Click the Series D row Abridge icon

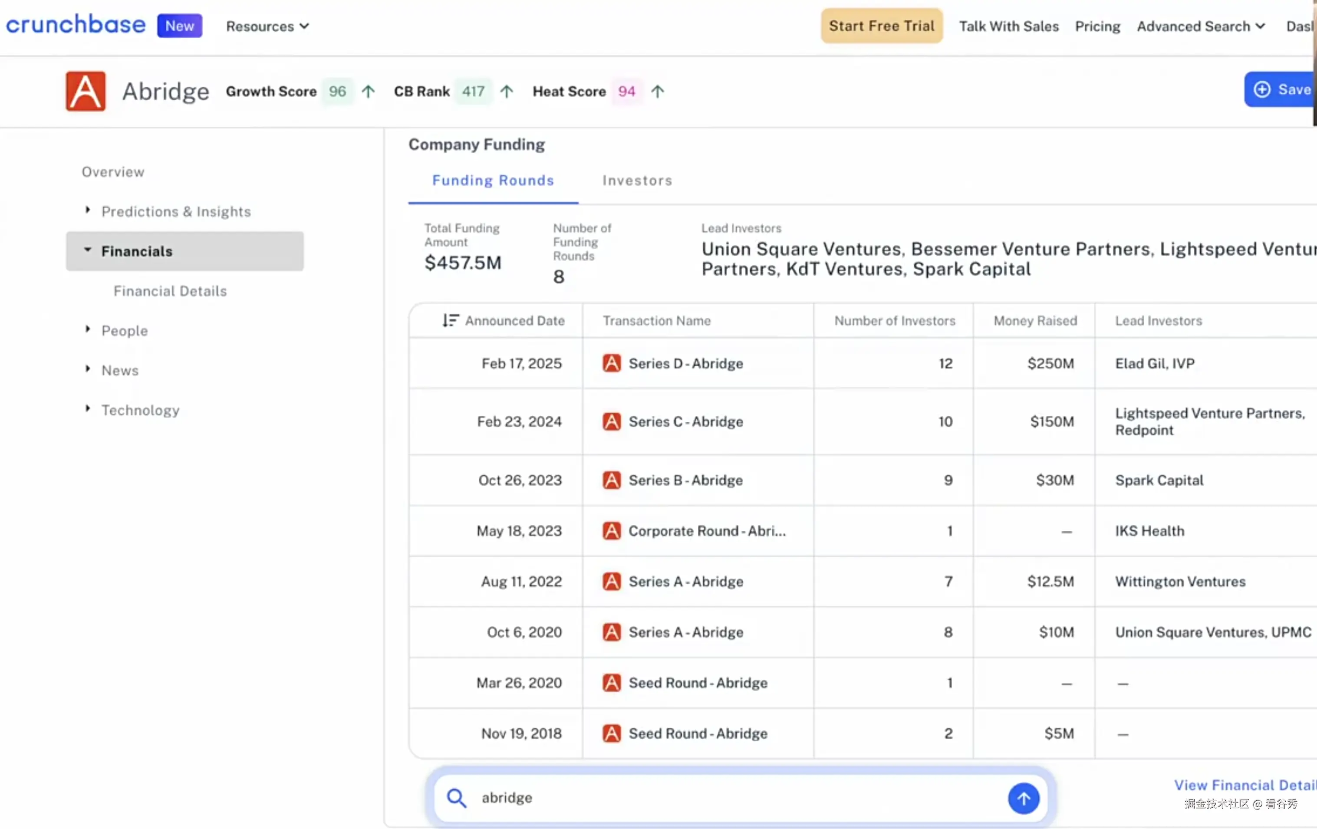612,363
